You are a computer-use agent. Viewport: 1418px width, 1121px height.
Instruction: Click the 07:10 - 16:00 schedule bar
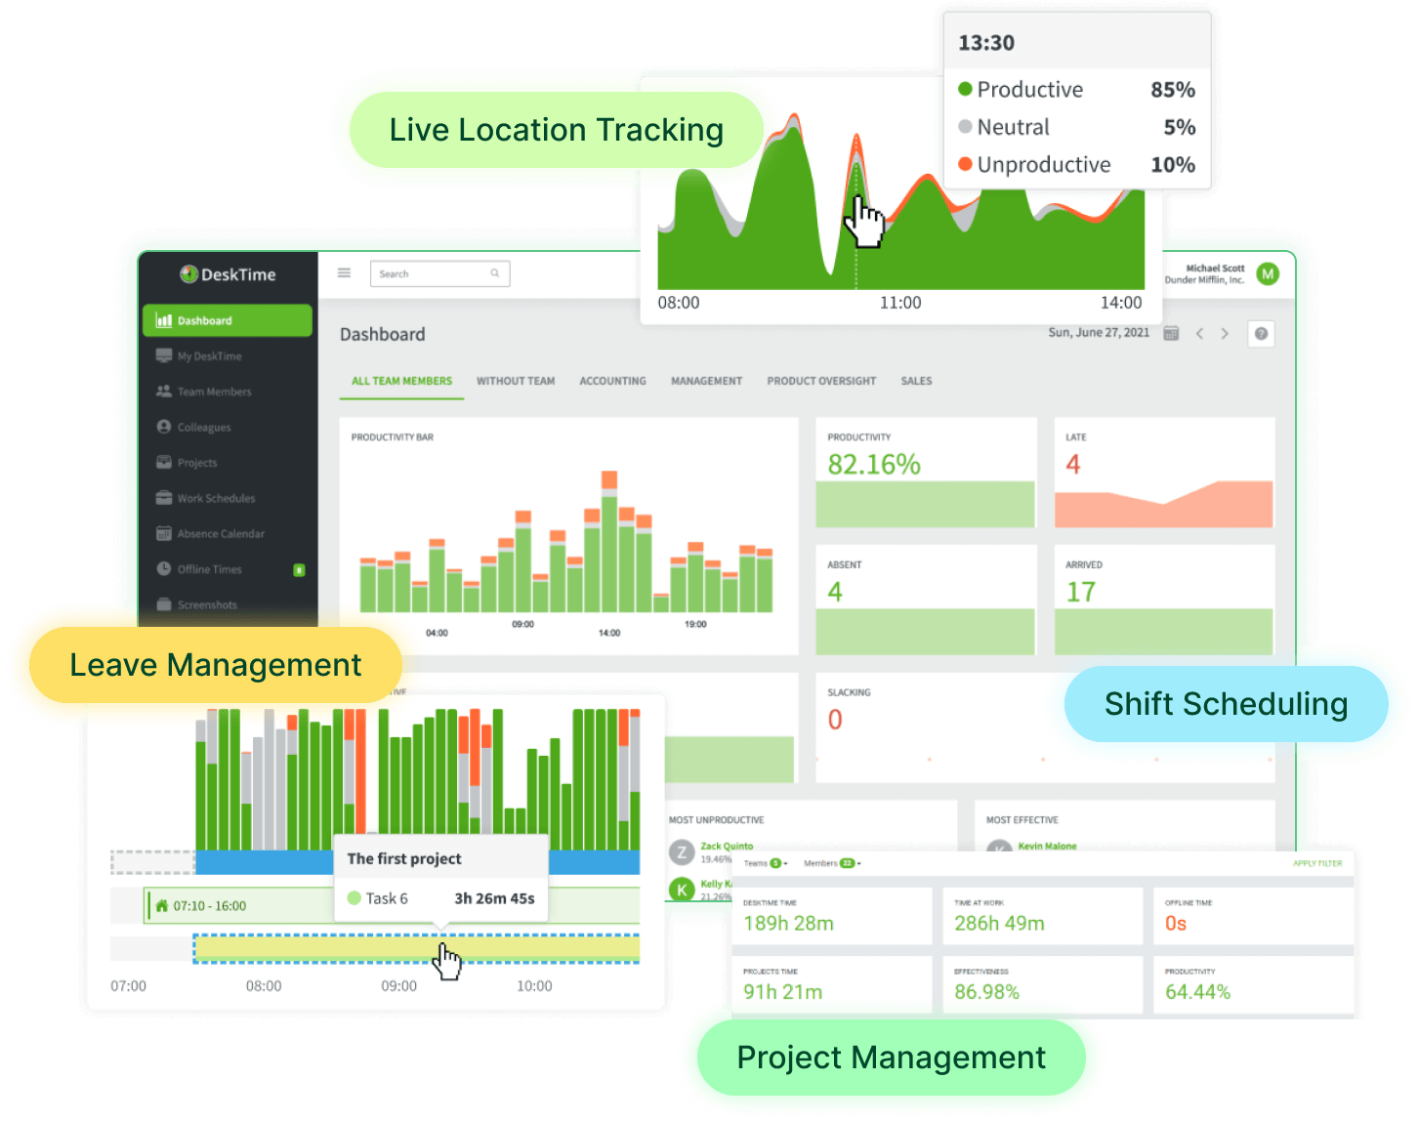point(392,906)
